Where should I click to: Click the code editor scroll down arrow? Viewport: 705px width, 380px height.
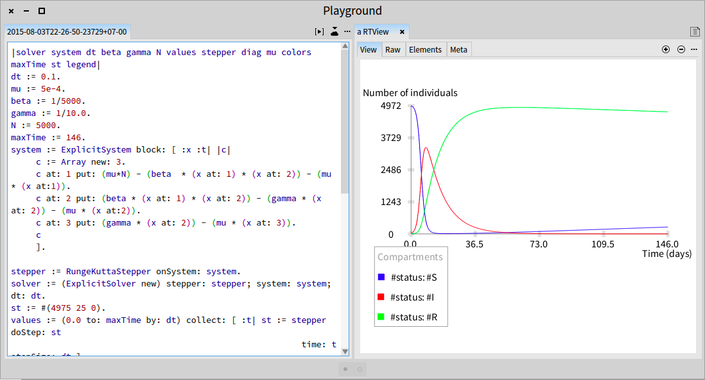(x=345, y=352)
